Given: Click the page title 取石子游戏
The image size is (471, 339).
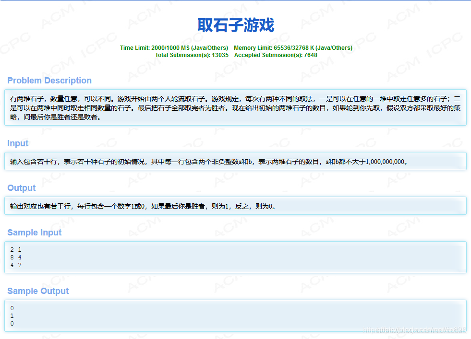Looking at the screenshot, I should (236, 25).
